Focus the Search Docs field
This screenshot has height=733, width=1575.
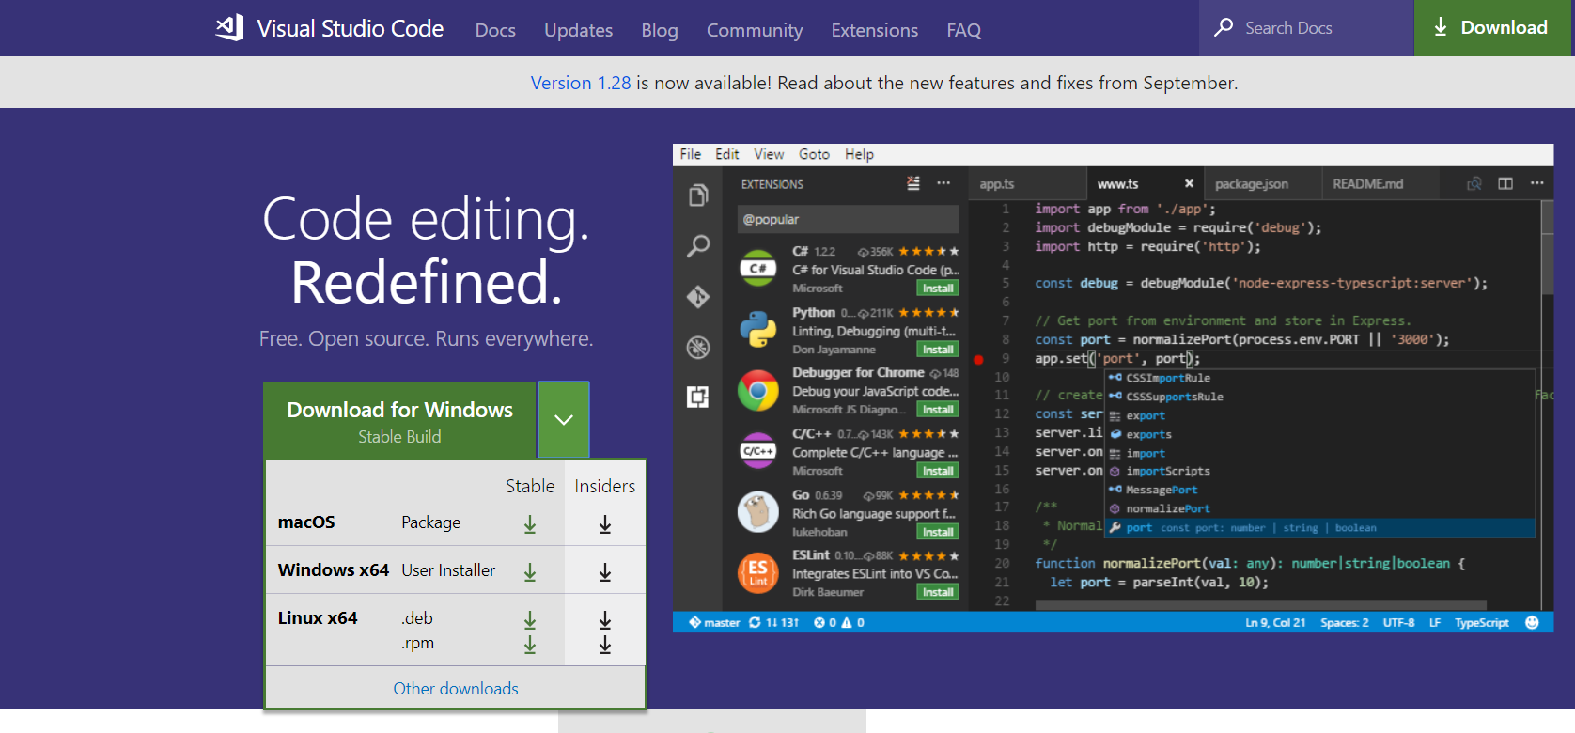click(1306, 28)
